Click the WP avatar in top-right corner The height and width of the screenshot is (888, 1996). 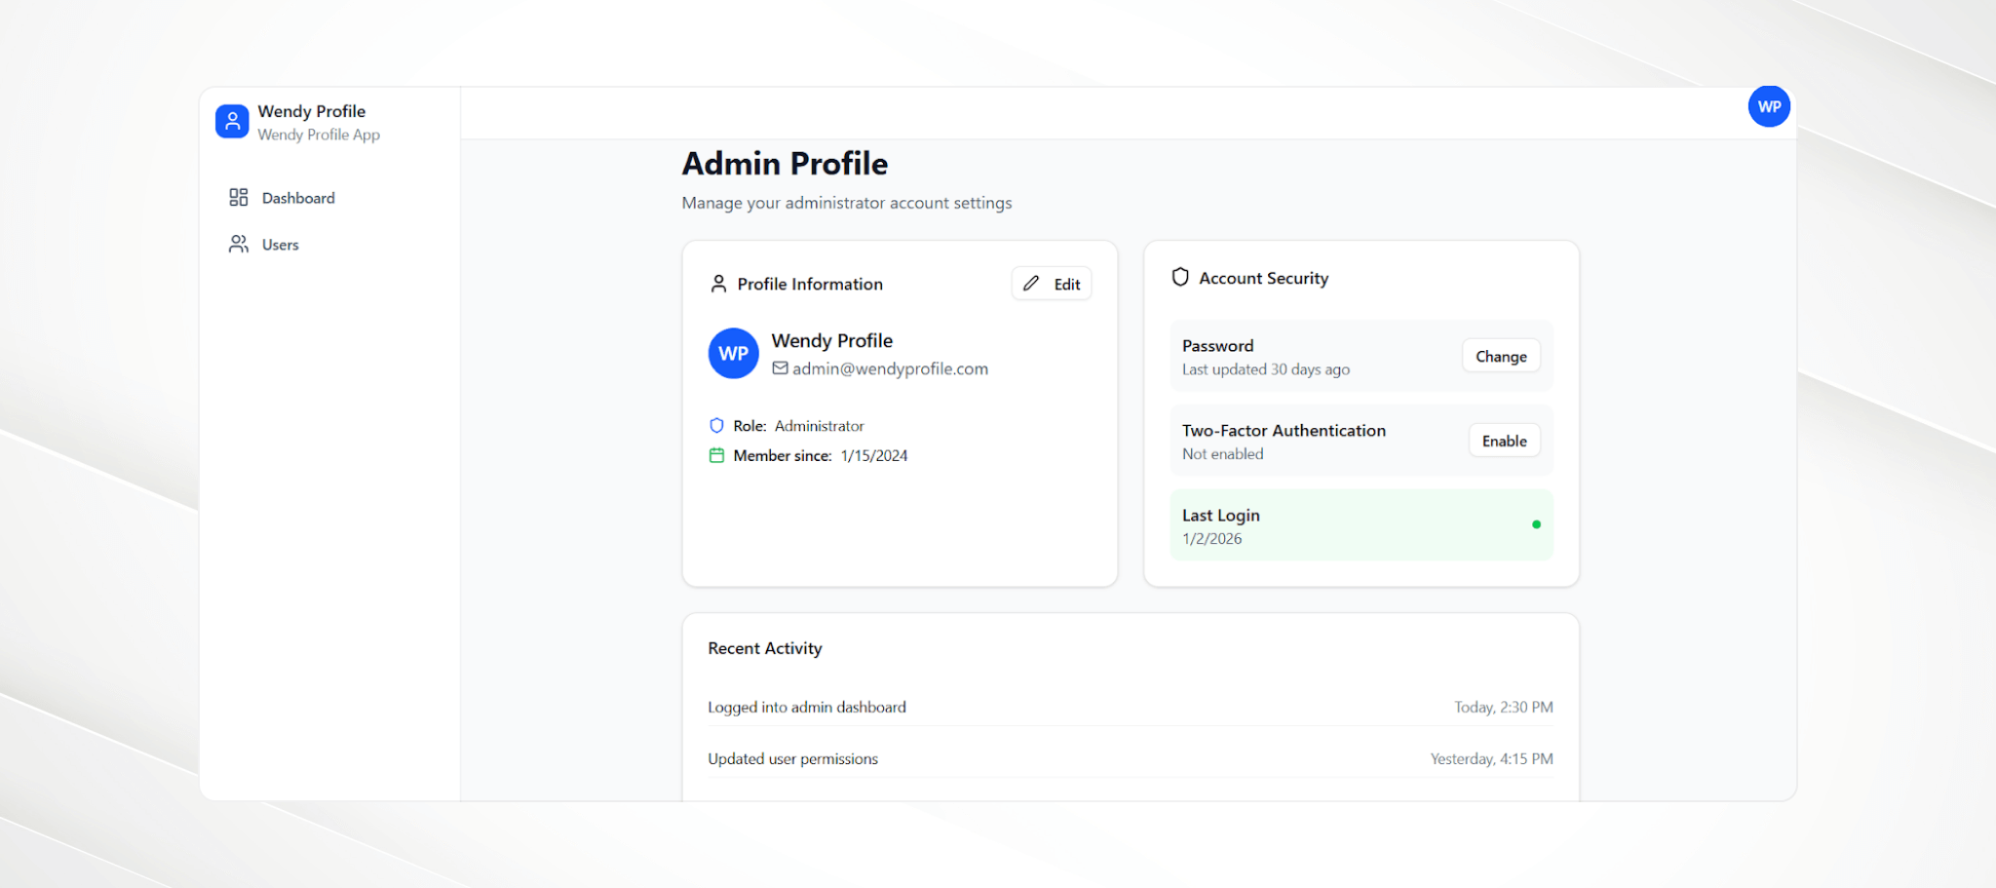1769,107
